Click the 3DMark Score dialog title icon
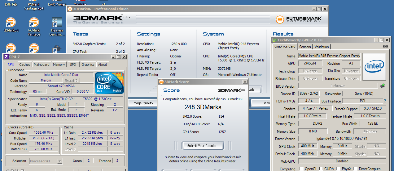This screenshot has height=171, width=394. coord(161,82)
